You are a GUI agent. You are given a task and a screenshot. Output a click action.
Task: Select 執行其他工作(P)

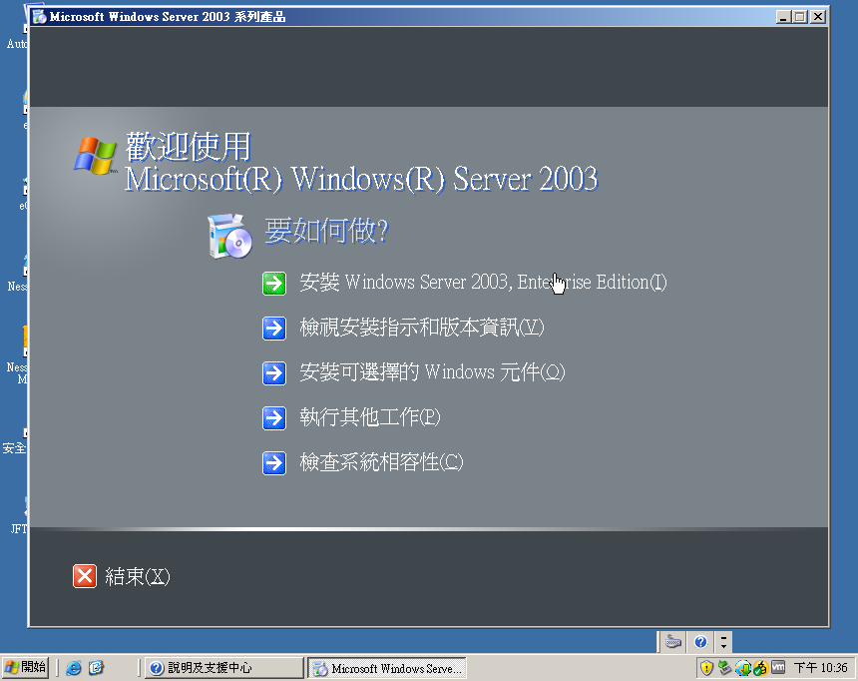click(x=370, y=417)
